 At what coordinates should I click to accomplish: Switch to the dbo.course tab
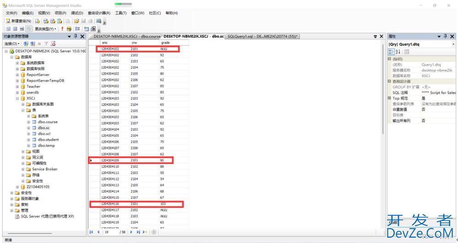tap(127, 37)
